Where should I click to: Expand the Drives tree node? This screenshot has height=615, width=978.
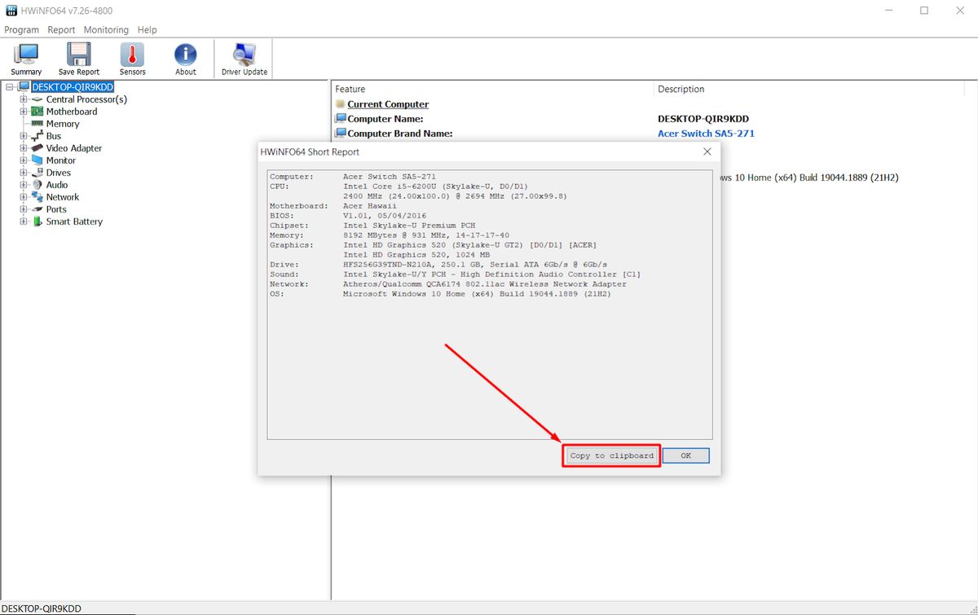(24, 173)
